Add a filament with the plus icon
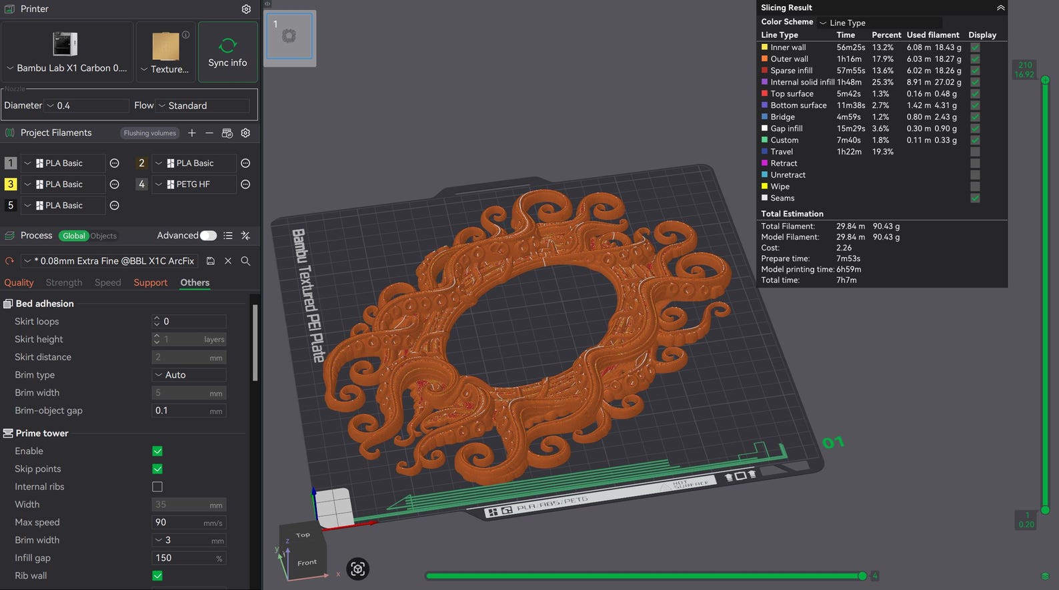 (192, 133)
